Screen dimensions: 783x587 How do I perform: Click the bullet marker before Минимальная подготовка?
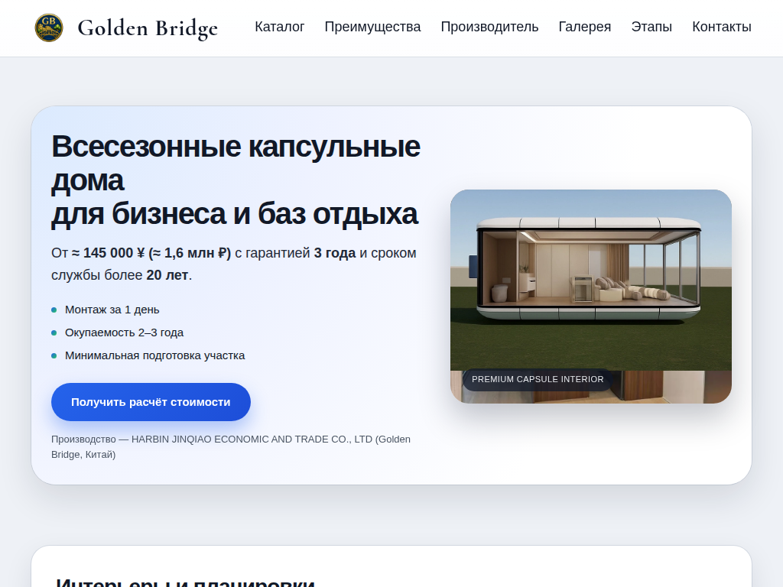54,356
